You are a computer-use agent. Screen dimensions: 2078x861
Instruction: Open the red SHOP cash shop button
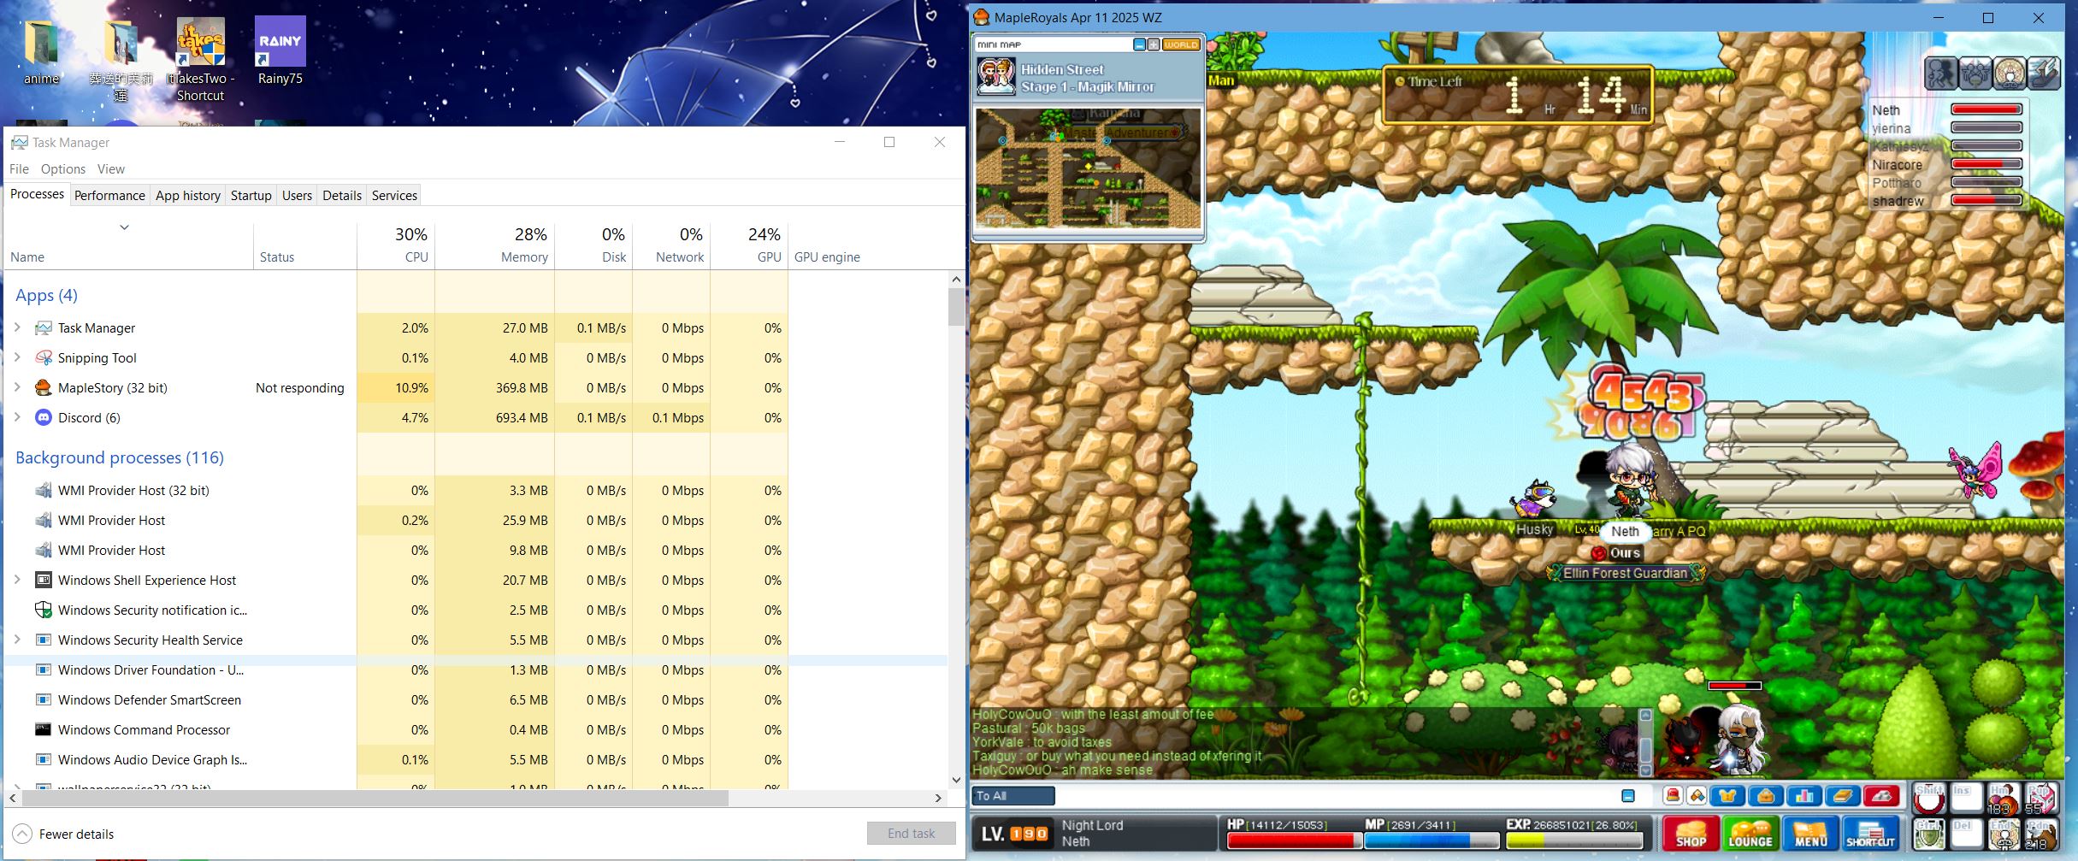pyautogui.click(x=1691, y=834)
